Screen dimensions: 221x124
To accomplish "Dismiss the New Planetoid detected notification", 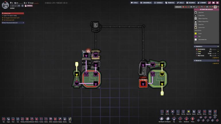I will (x=24, y=23).
